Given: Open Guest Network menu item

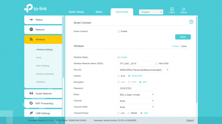Looking at the screenshot, I should coord(43,93).
